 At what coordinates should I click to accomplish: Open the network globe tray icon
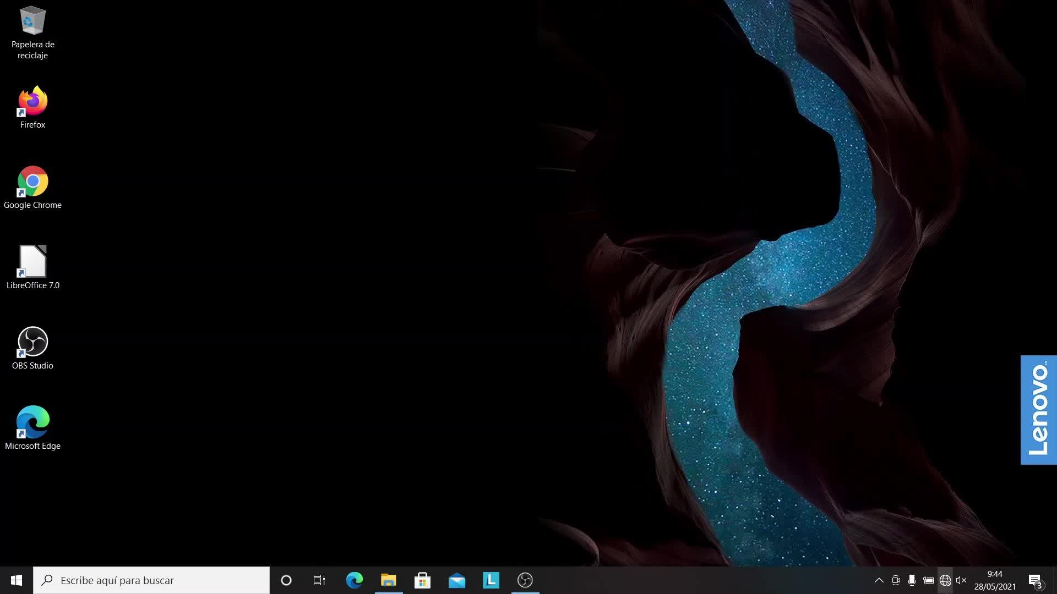pyautogui.click(x=945, y=580)
